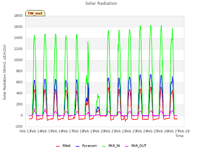Click the Solar Radiation chart title
Image resolution: width=203 pixels, height=152 pixels.
click(x=101, y=3)
